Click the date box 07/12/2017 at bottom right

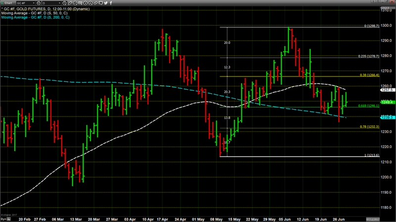(x=373, y=219)
